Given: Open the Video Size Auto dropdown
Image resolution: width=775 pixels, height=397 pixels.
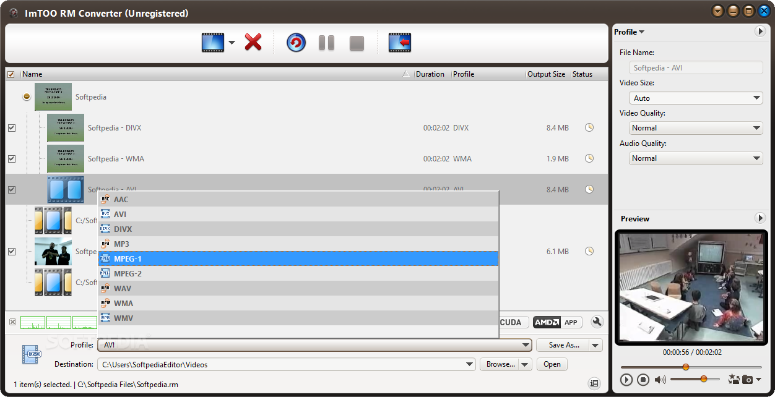Looking at the screenshot, I should (x=696, y=98).
